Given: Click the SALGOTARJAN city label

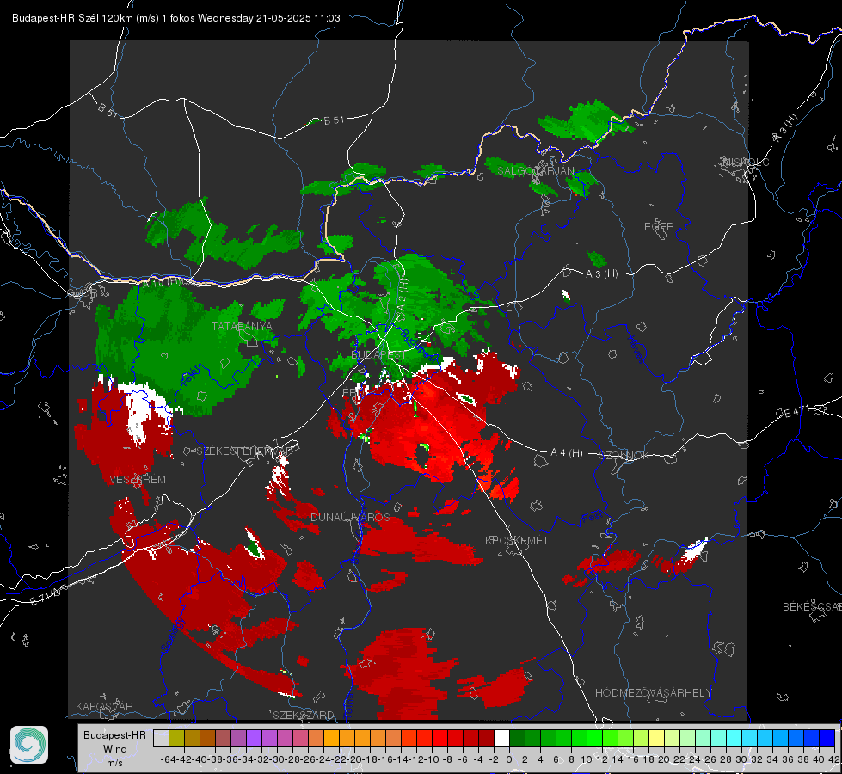Looking at the screenshot, I should [535, 171].
